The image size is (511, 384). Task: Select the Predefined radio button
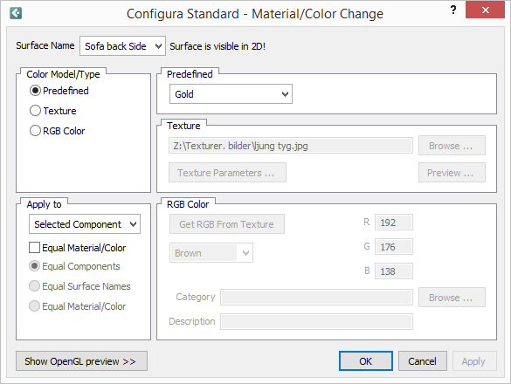click(x=35, y=91)
